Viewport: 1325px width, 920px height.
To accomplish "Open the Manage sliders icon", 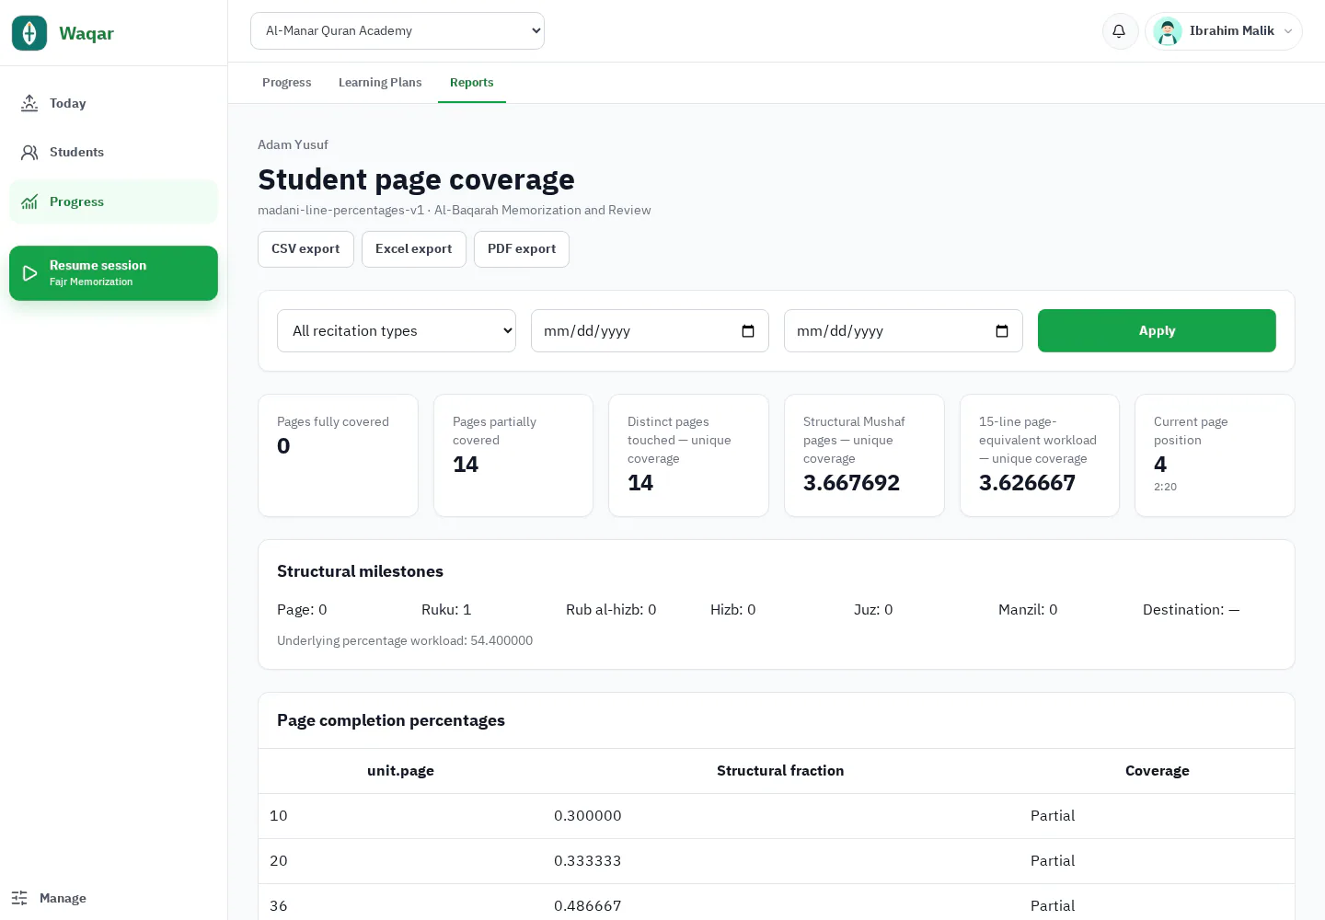I will (x=19, y=898).
